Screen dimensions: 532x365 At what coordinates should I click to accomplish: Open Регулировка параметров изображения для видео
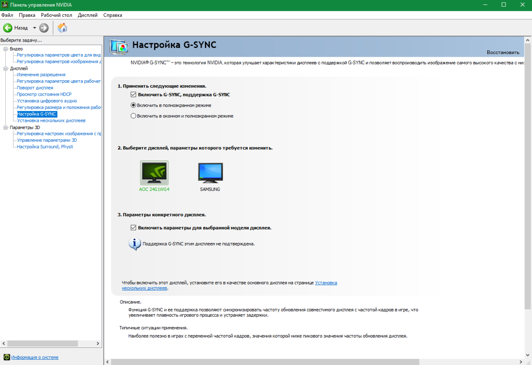[59, 62]
